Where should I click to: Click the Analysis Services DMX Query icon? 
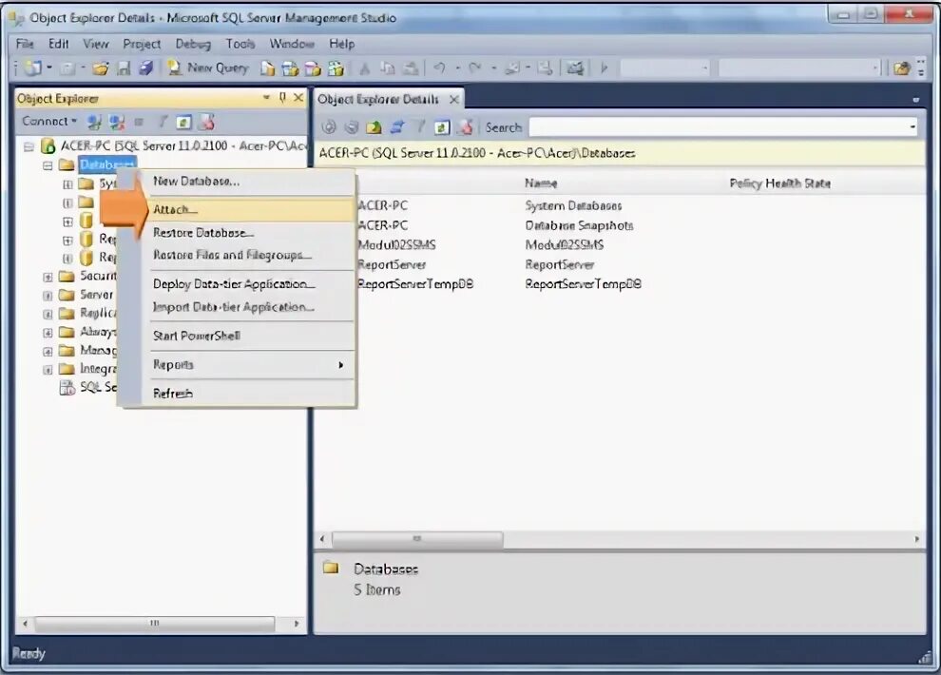[x=313, y=68]
